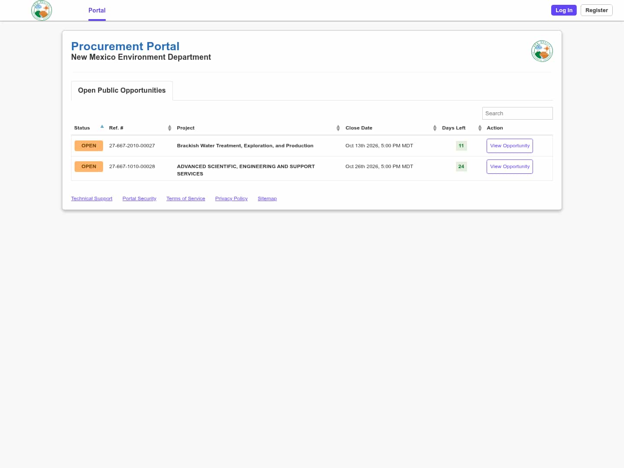Open the Portal Security link
Screen dimensions: 624x468
140,198
